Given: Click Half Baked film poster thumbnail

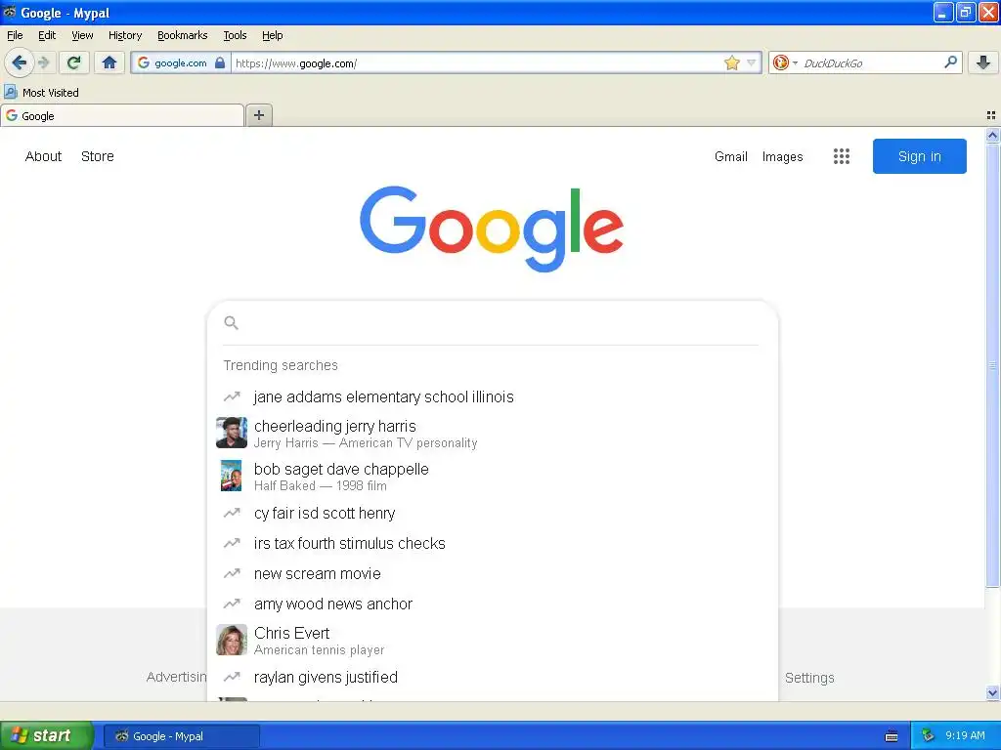Looking at the screenshot, I should (x=231, y=476).
